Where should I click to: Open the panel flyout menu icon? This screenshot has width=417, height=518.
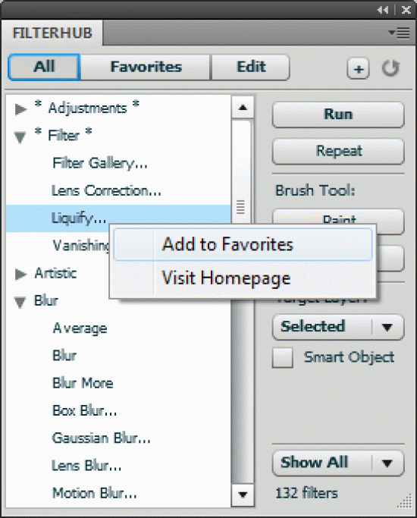[399, 33]
